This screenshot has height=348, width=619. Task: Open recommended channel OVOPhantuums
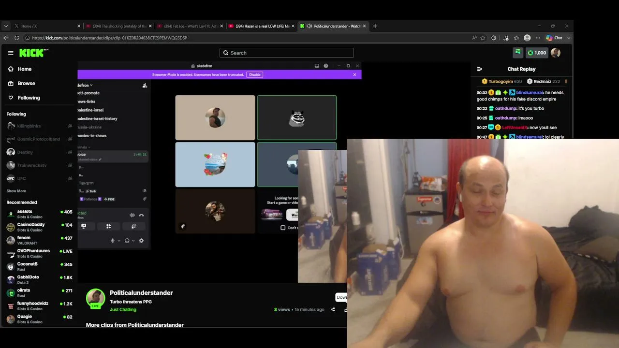(x=39, y=253)
